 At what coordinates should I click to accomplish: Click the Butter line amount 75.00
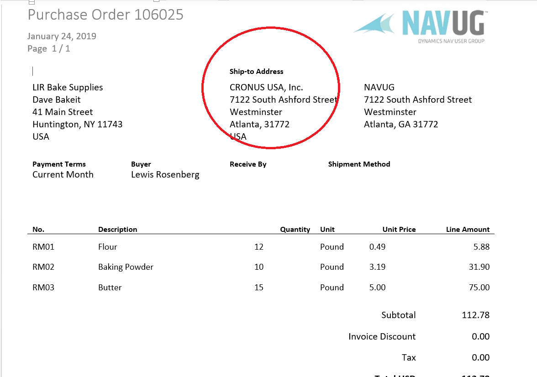pyautogui.click(x=479, y=288)
